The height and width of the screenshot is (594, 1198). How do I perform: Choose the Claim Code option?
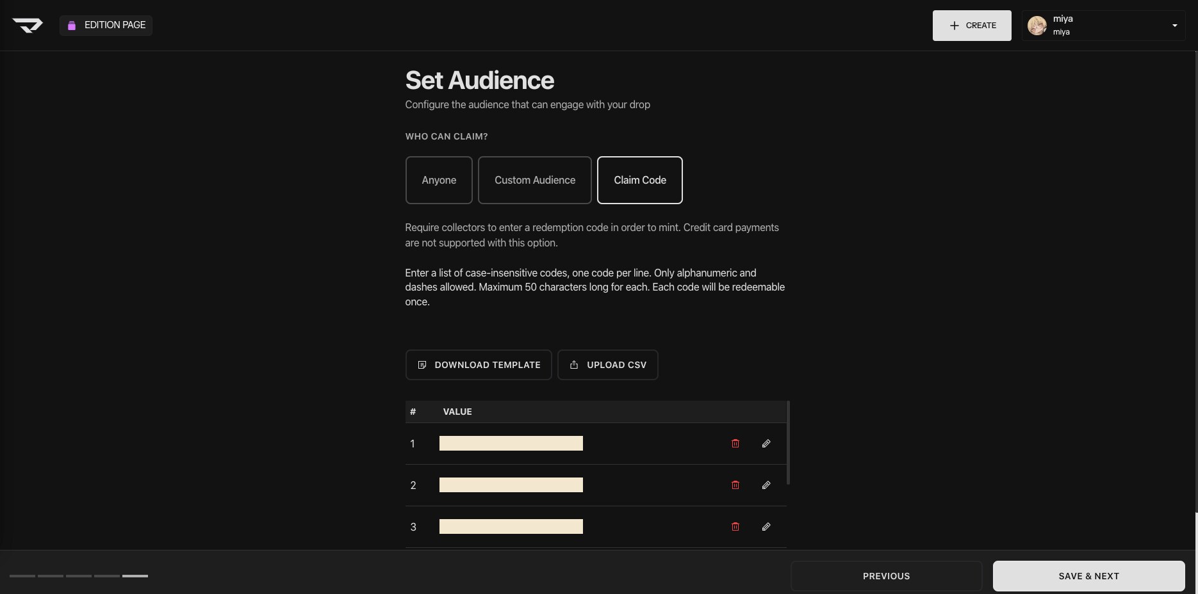click(639, 181)
